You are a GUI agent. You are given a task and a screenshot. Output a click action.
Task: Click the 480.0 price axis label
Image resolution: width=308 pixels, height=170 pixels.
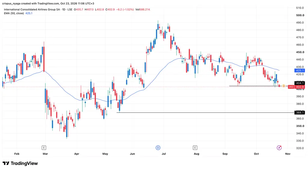pyautogui.click(x=300, y=30)
